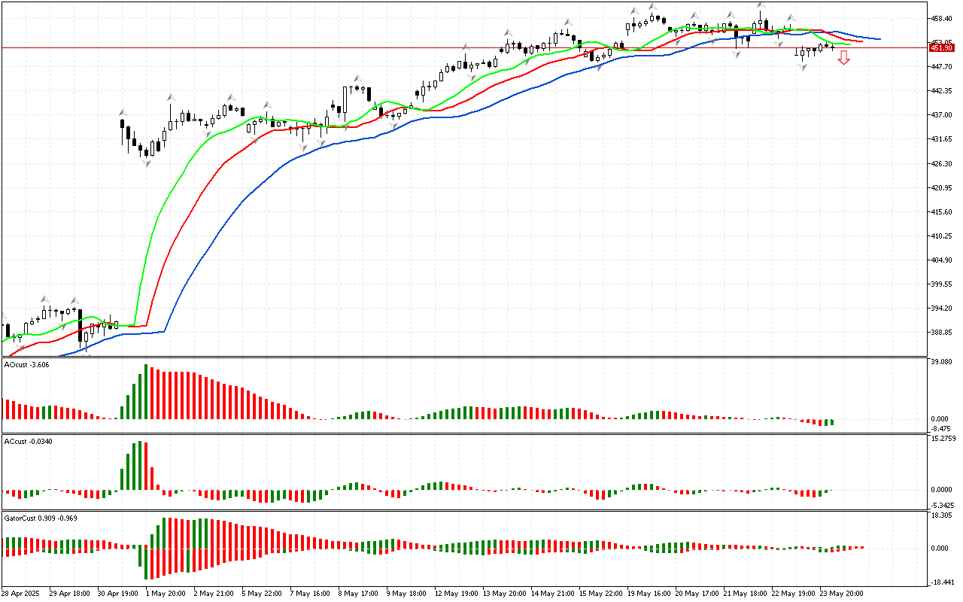Screen dimensions: 963x602
Task: Click the up fractal above the 30 April gap candle
Action: point(122,112)
